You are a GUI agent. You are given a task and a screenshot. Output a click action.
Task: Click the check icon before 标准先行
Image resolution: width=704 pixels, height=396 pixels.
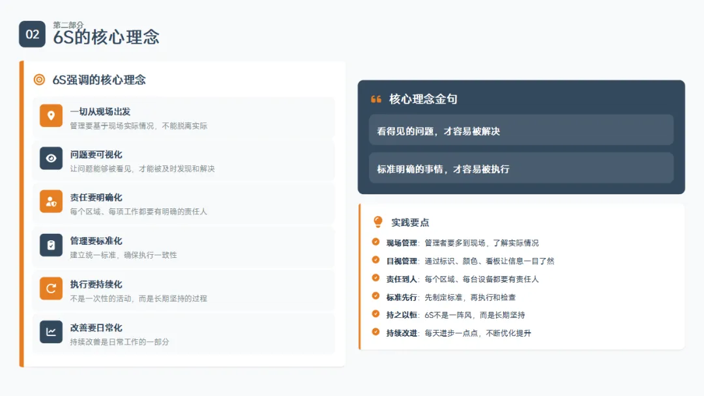coord(376,296)
